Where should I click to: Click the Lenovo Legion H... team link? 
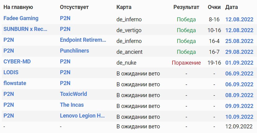pos(82,116)
